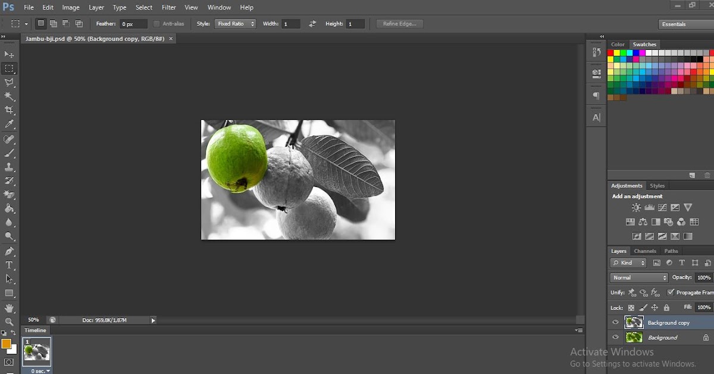Open the Normal blending mode dropdown
Image resolution: width=714 pixels, height=374 pixels.
(x=638, y=277)
